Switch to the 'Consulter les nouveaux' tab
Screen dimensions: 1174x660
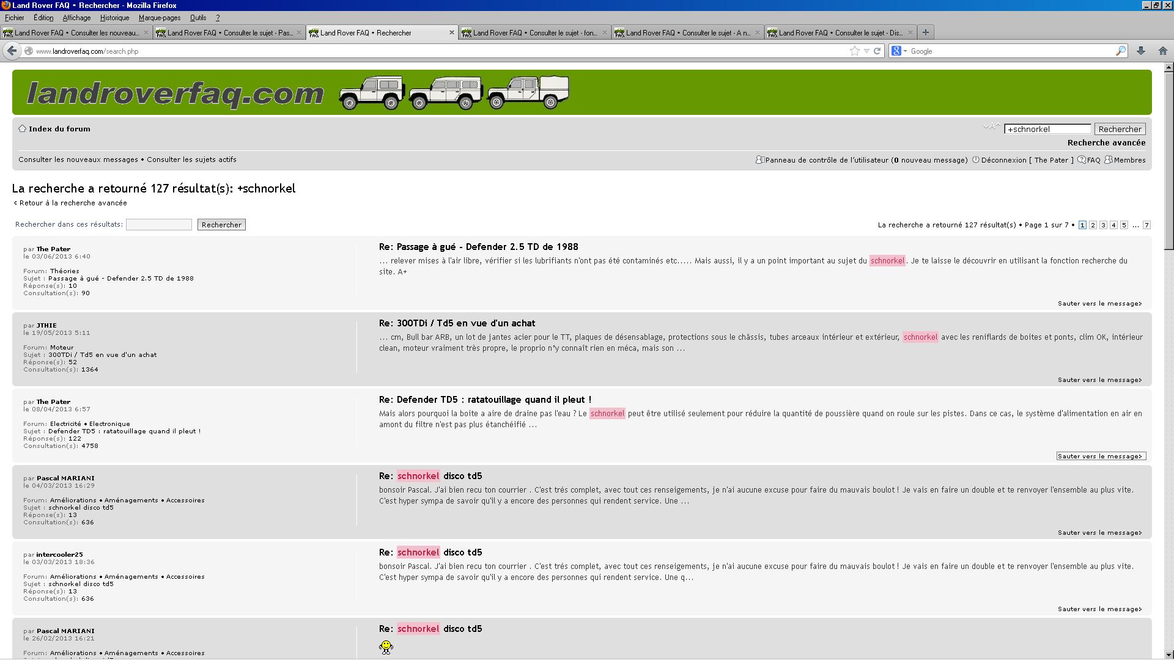click(x=76, y=33)
